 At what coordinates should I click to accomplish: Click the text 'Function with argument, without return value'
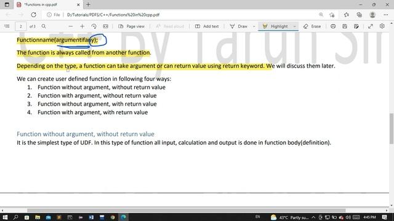[97, 96]
